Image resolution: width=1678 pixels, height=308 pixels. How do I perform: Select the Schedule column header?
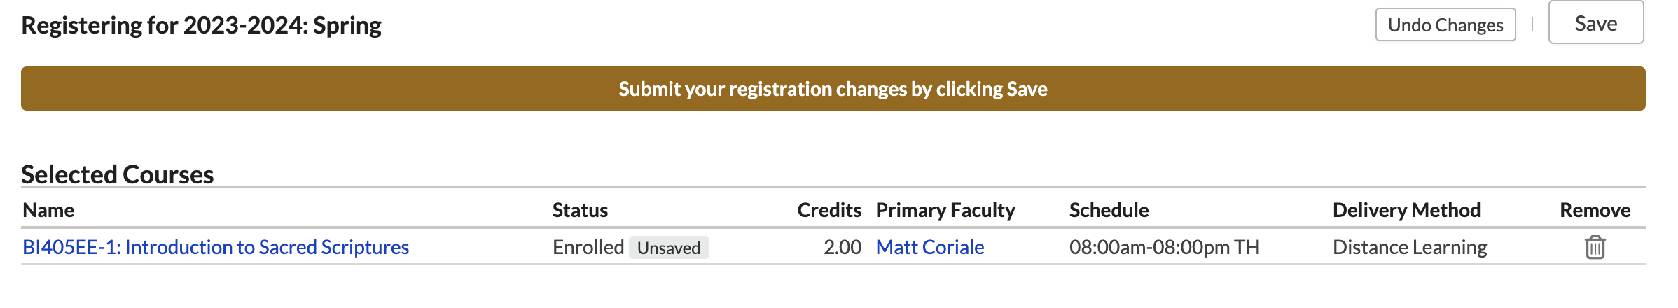(x=1109, y=210)
